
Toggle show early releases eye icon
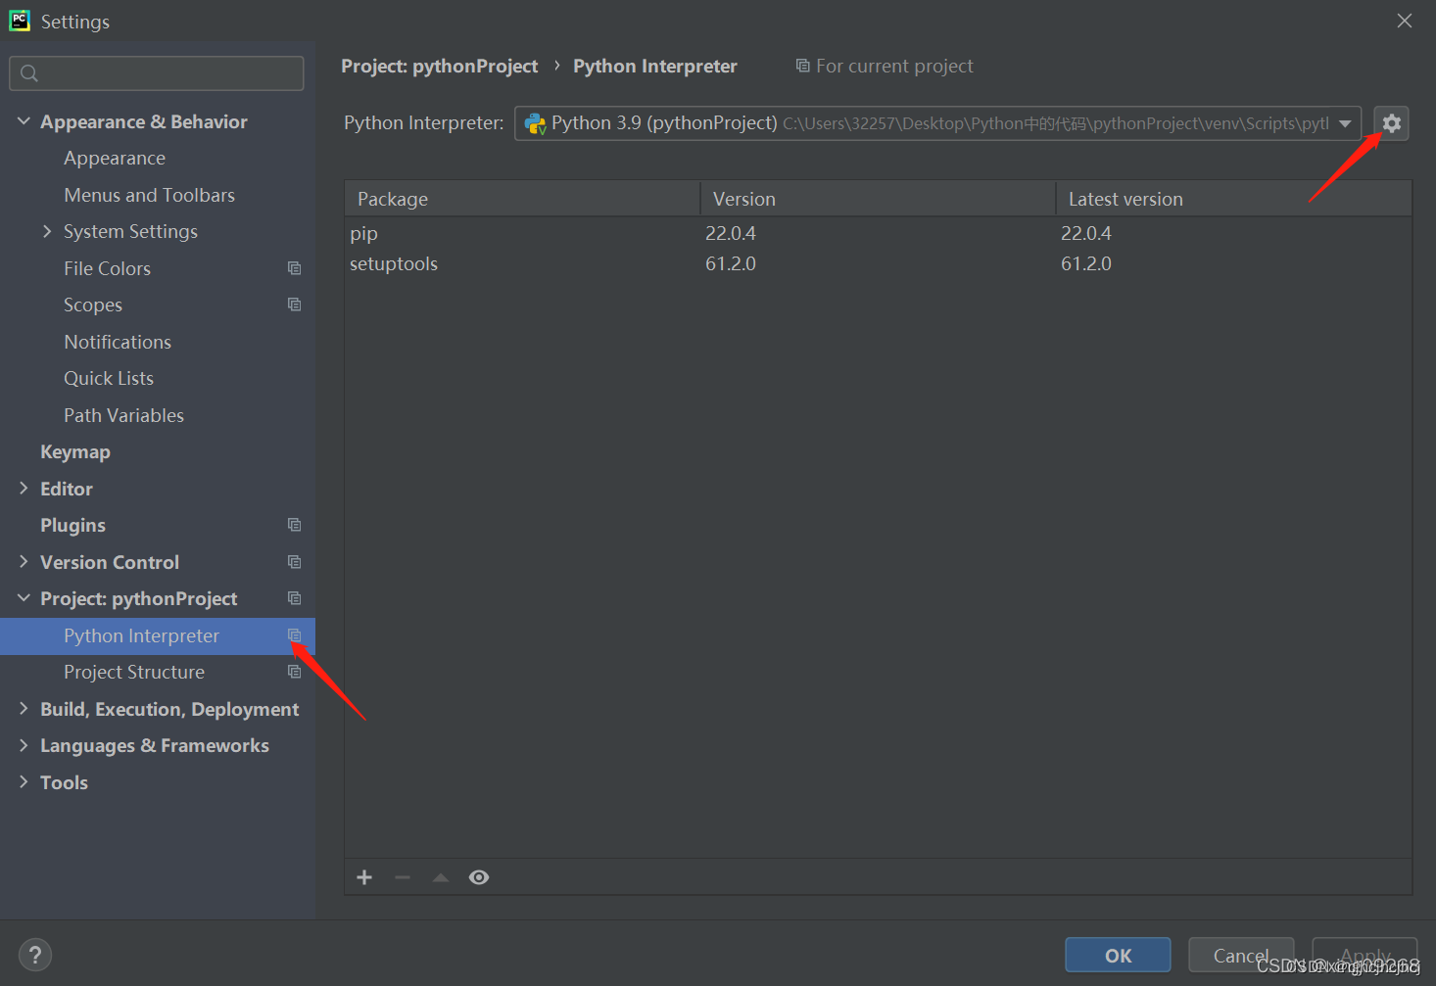[479, 877]
